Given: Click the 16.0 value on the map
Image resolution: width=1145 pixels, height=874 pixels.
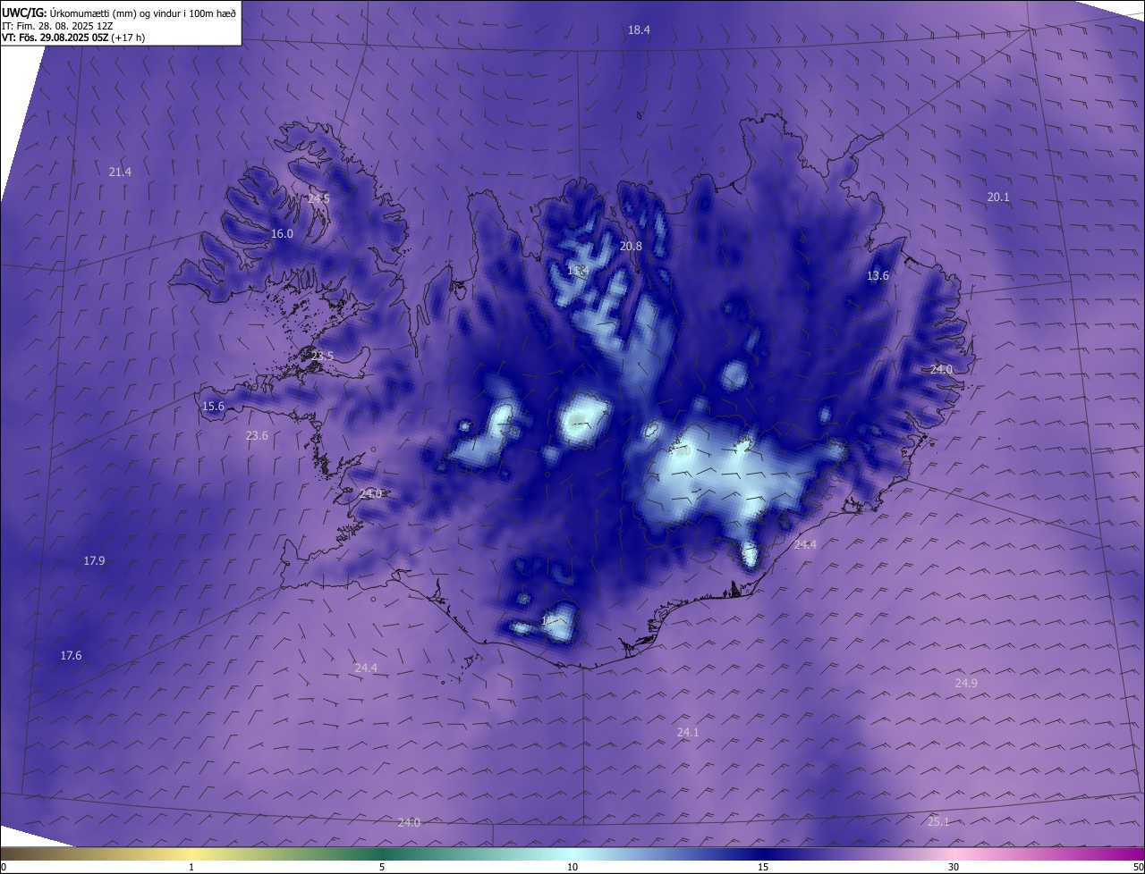Looking at the screenshot, I should coord(282,234).
